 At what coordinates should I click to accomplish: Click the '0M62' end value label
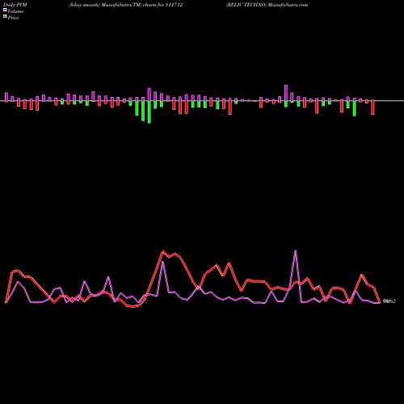(389, 301)
